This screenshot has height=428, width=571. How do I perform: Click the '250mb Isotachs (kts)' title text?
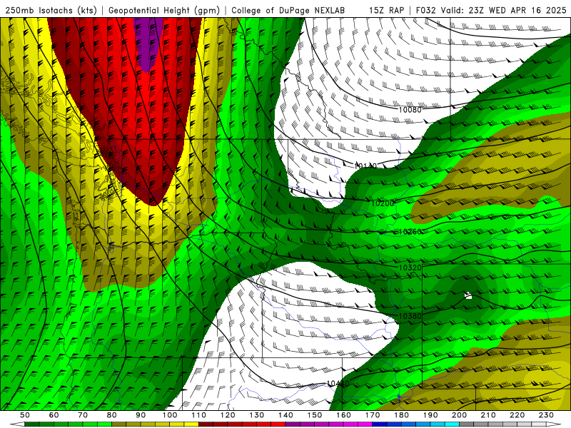(x=51, y=10)
